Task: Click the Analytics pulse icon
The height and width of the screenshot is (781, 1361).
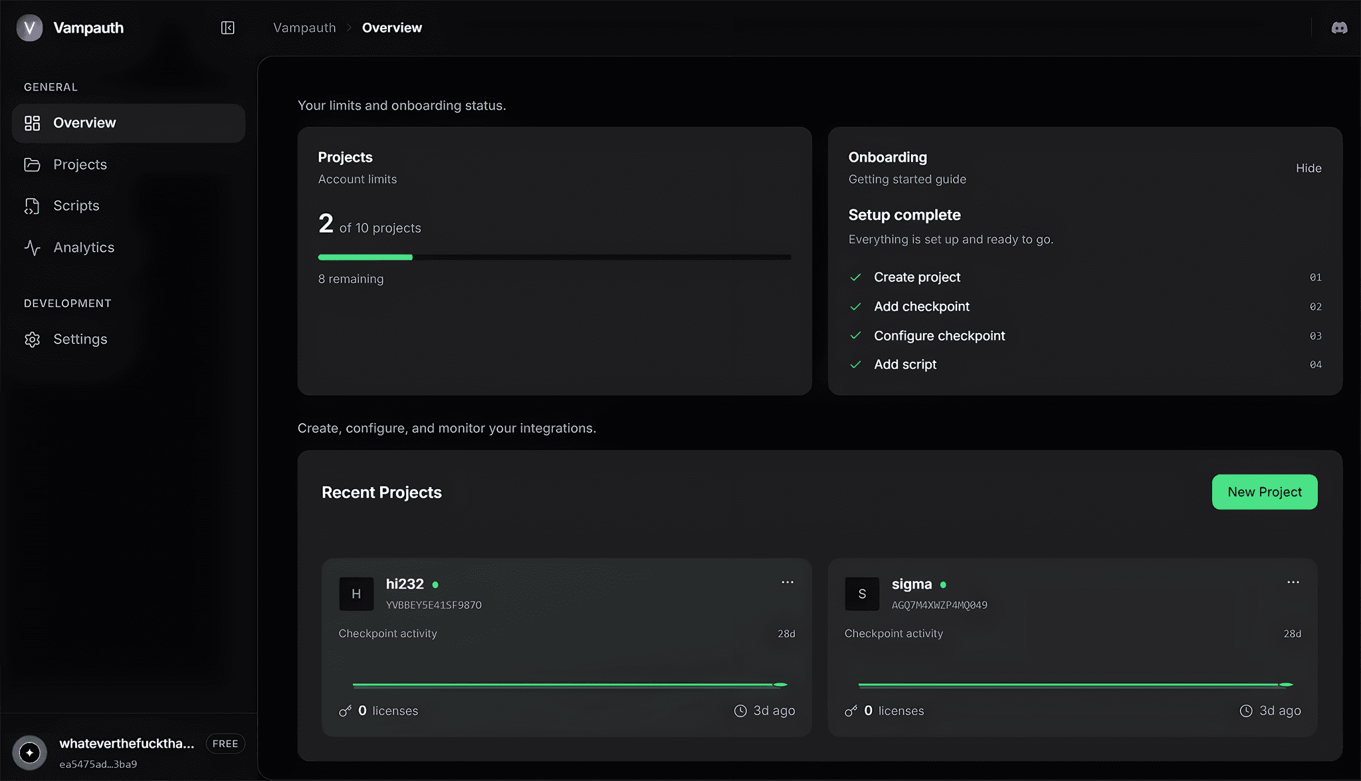Action: pos(33,248)
